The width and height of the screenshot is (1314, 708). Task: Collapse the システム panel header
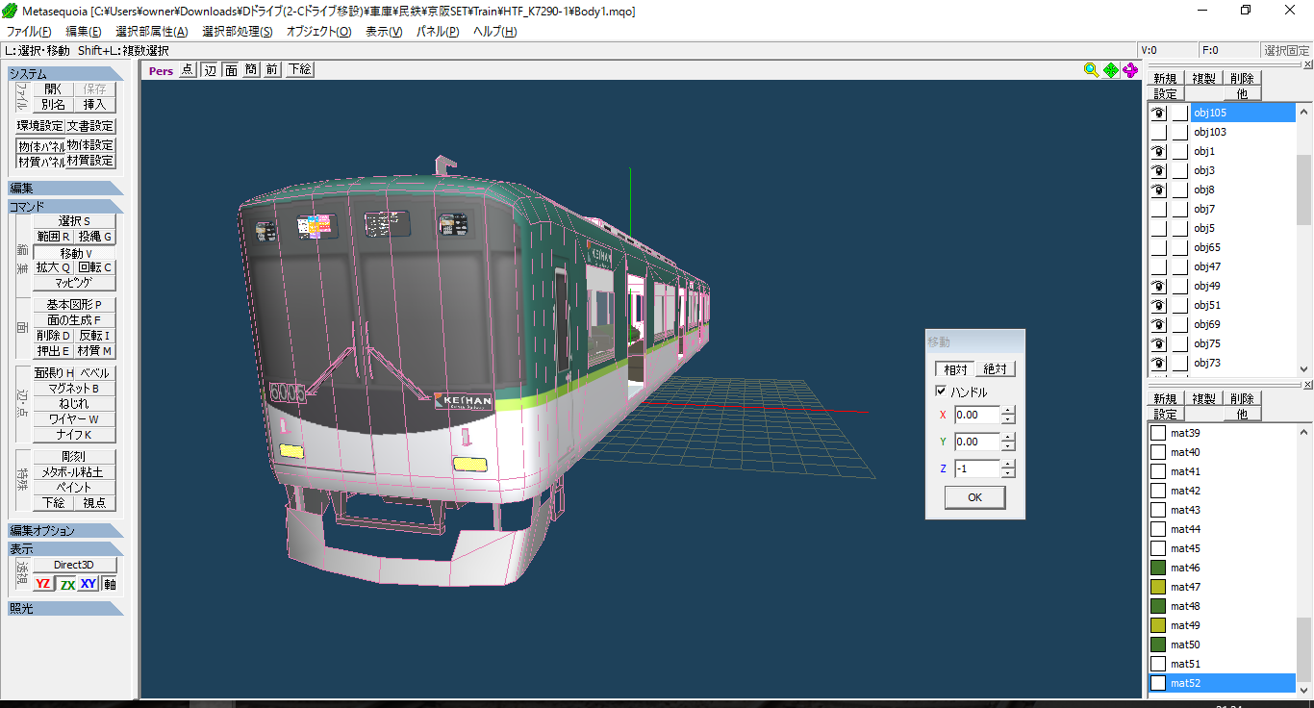65,74
